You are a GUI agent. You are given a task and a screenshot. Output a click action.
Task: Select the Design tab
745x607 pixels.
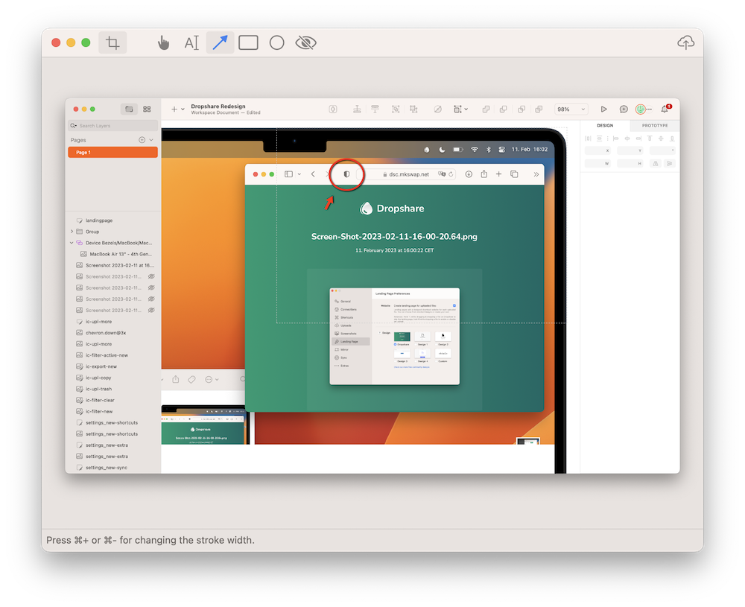pyautogui.click(x=605, y=125)
